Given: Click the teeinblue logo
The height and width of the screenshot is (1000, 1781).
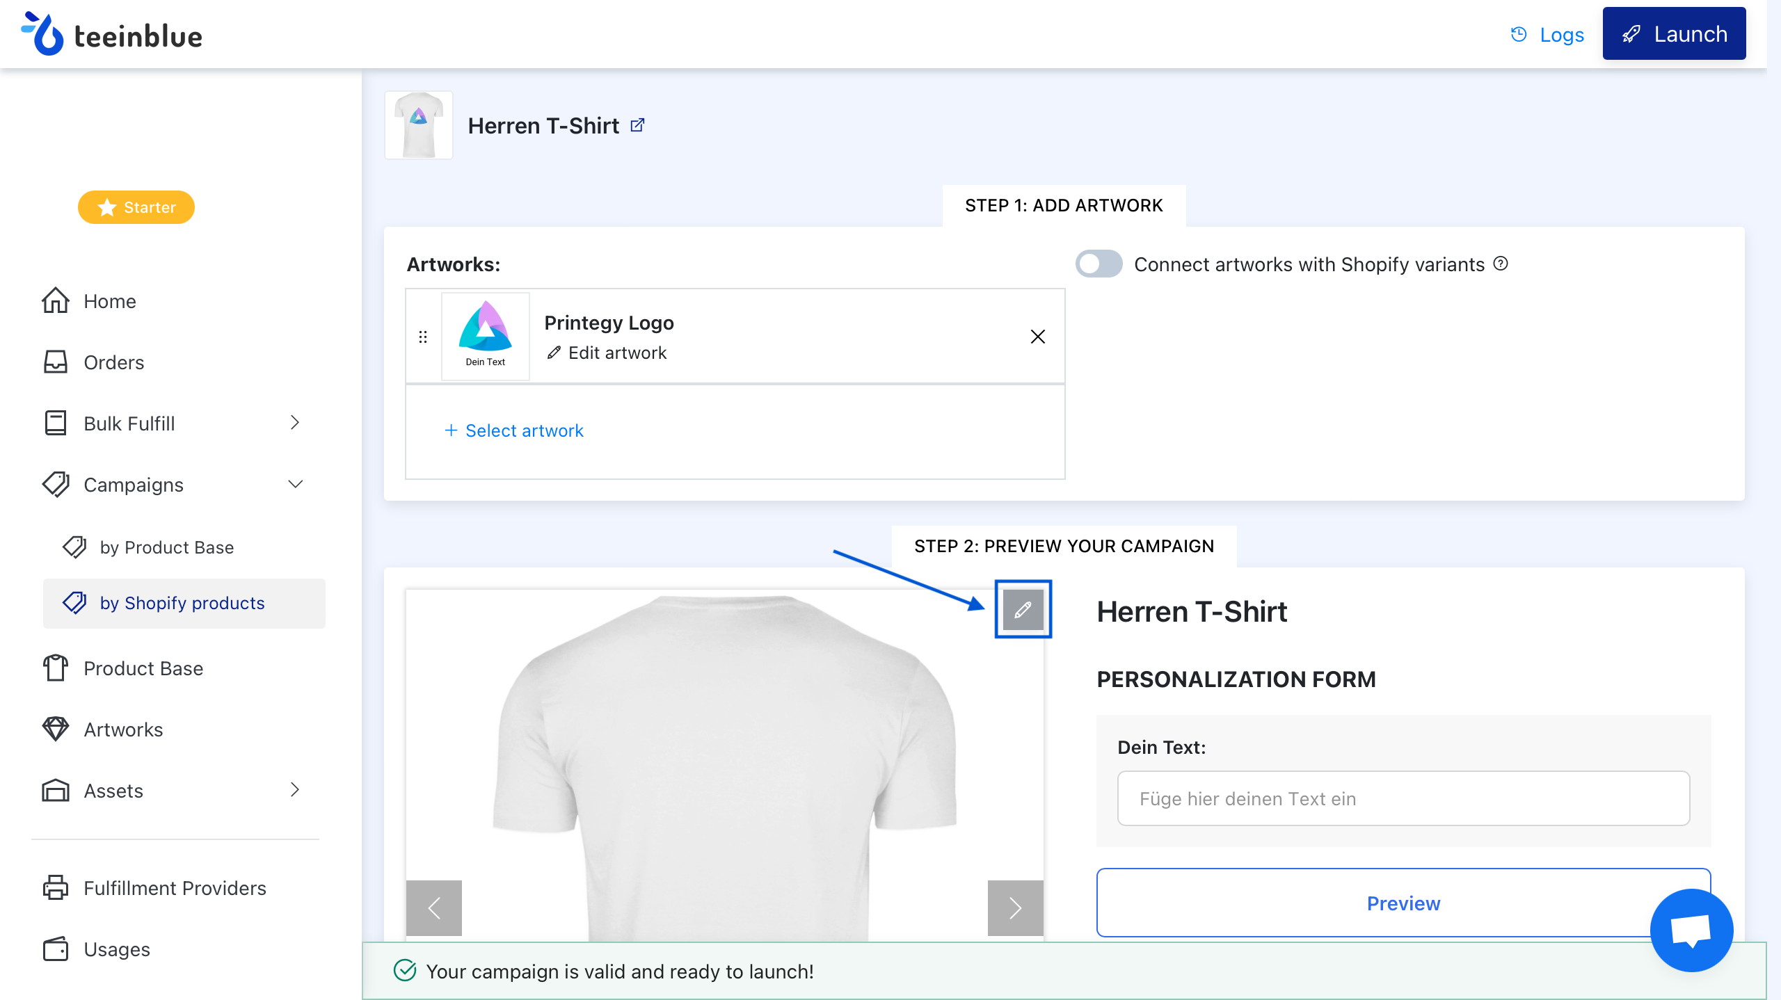Looking at the screenshot, I should tap(111, 34).
